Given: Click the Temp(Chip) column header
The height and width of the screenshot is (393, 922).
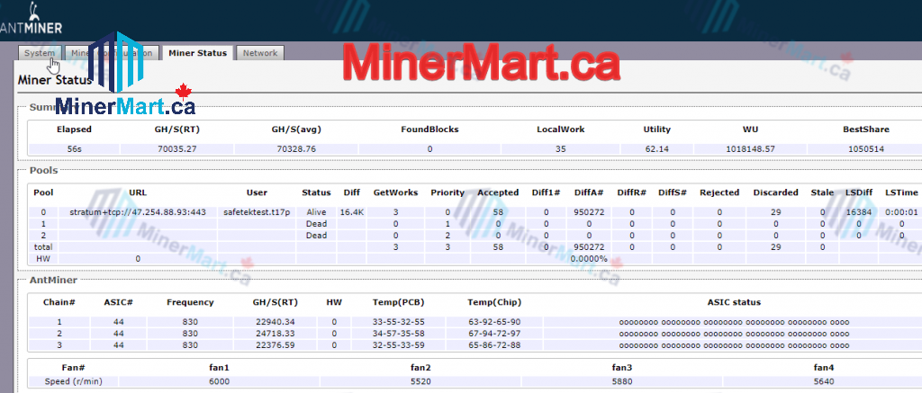Looking at the screenshot, I should point(494,302).
